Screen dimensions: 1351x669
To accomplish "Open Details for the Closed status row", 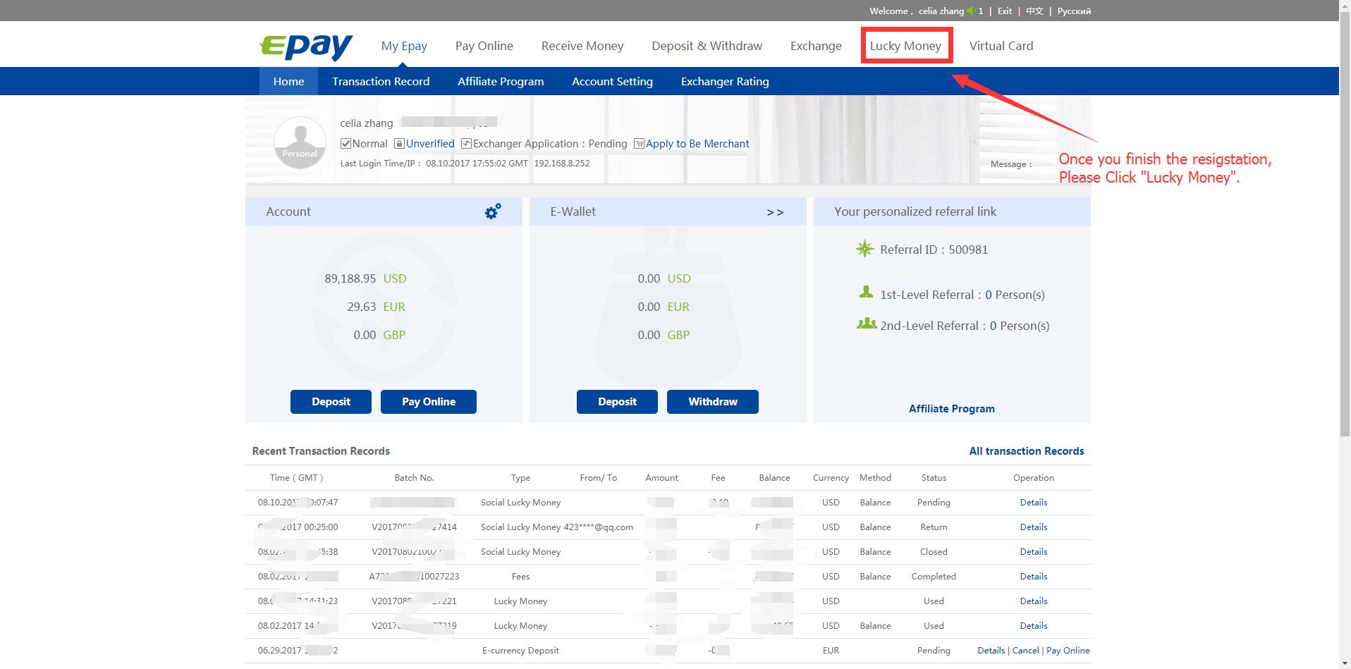I will 1034,552.
